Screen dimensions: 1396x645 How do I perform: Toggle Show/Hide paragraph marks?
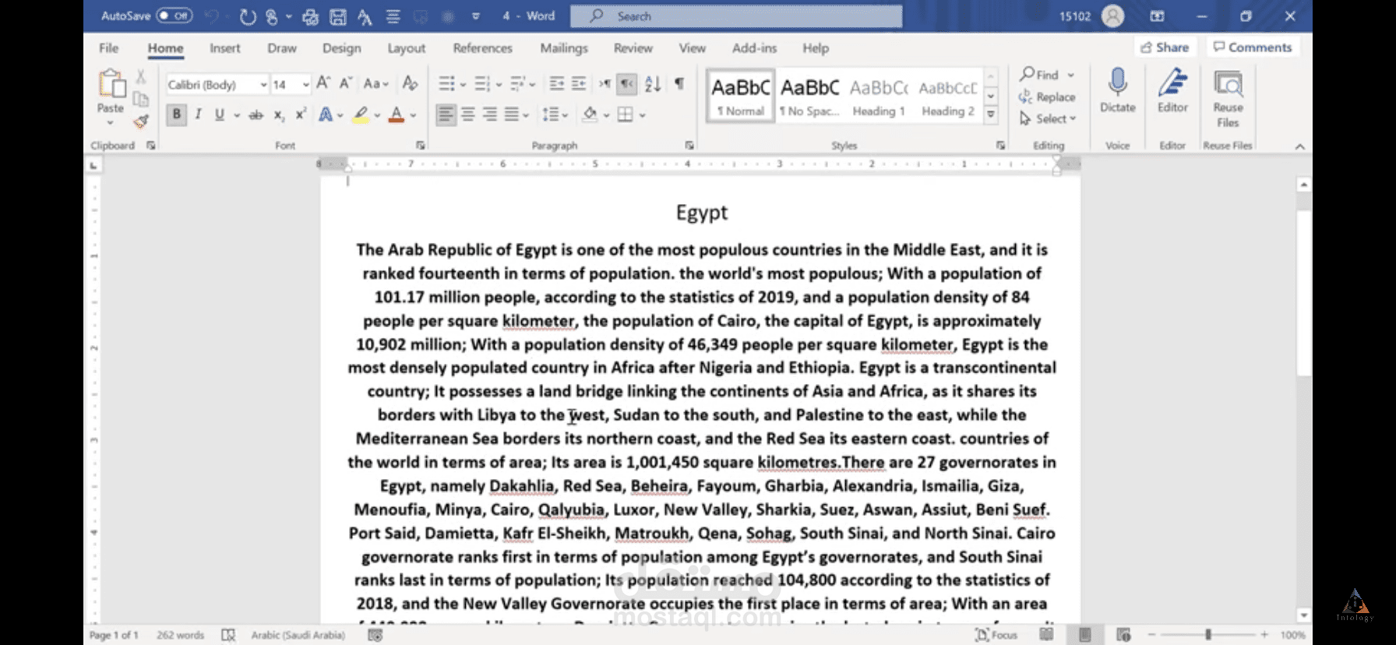coord(679,83)
